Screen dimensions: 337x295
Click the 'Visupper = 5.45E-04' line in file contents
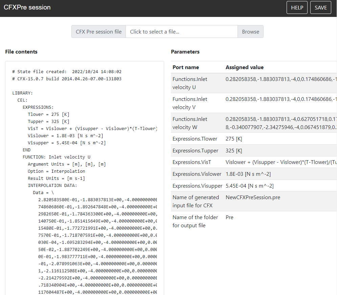pyautogui.click(x=67, y=143)
